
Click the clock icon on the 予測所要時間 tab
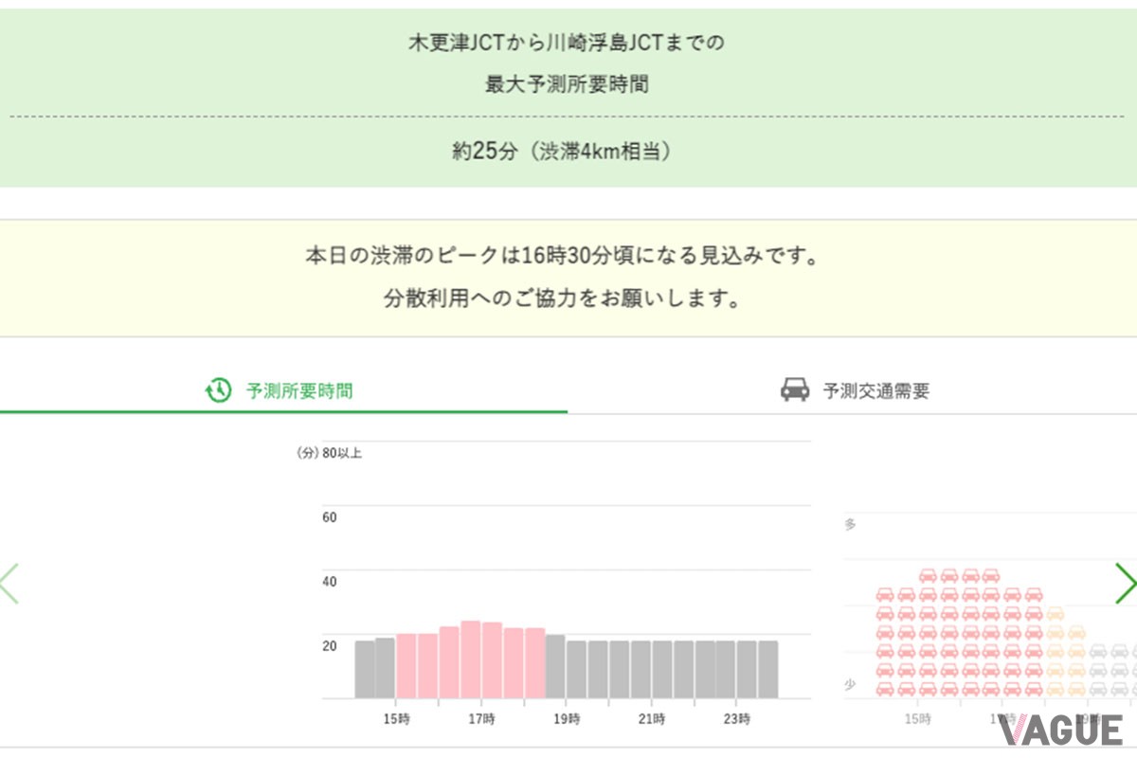[219, 389]
